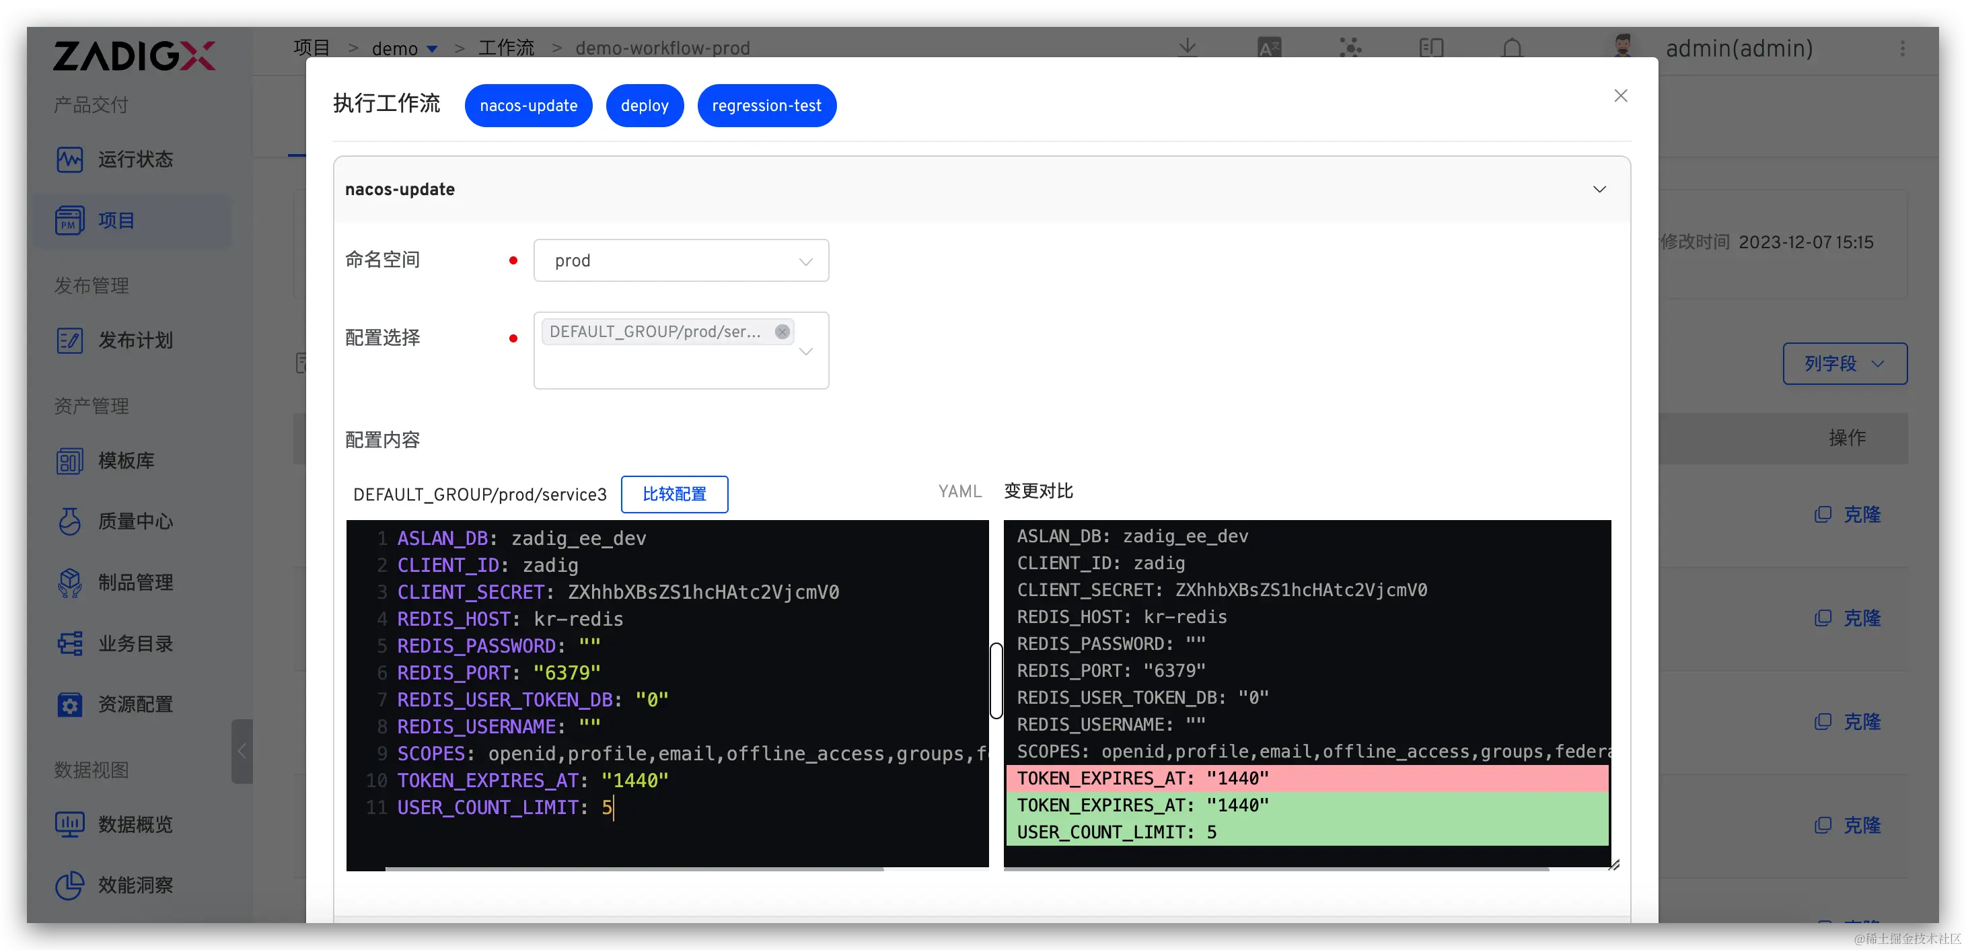The height and width of the screenshot is (950, 1966).
Task: Open the 命名空间 prod dropdown
Action: tap(681, 261)
